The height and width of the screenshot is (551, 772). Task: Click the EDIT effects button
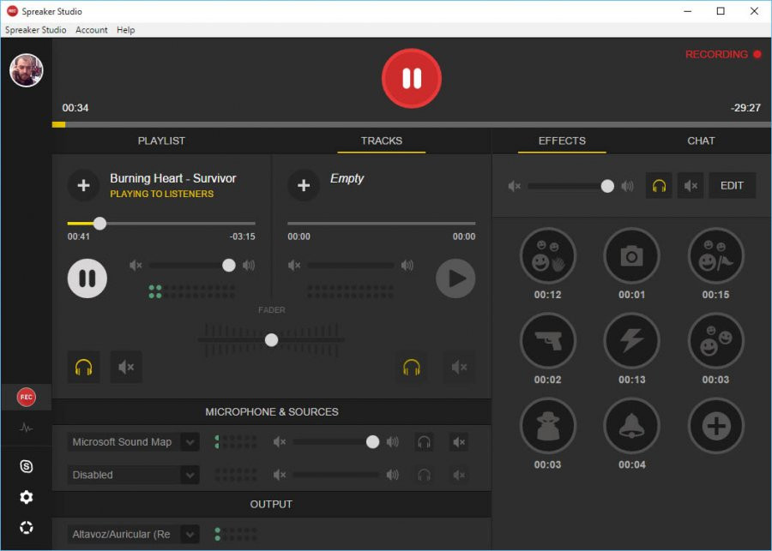click(733, 185)
